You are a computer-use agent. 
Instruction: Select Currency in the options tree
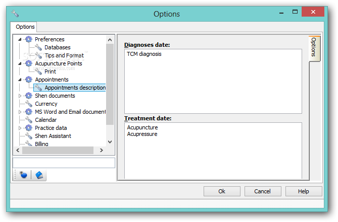click(46, 104)
